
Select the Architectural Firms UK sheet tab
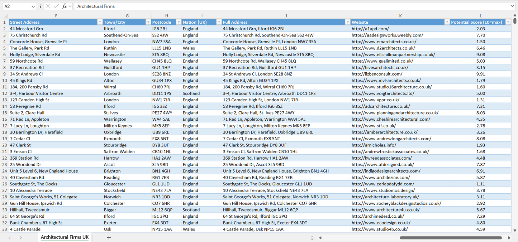pos(65,237)
